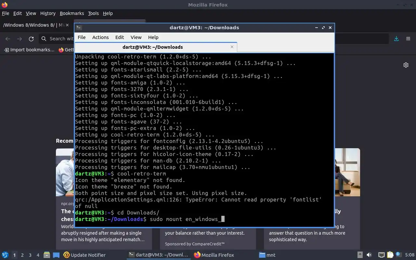
Task: Go forward in Firefox
Action: point(19,39)
